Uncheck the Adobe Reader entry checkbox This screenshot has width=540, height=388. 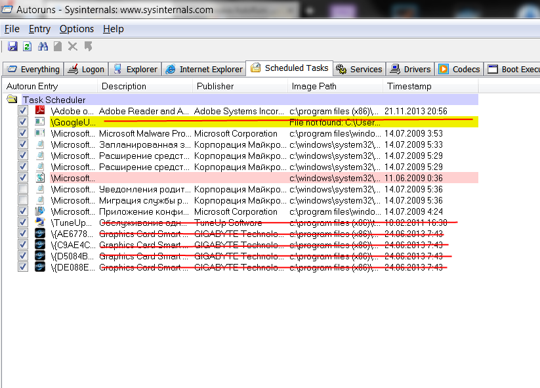click(23, 110)
